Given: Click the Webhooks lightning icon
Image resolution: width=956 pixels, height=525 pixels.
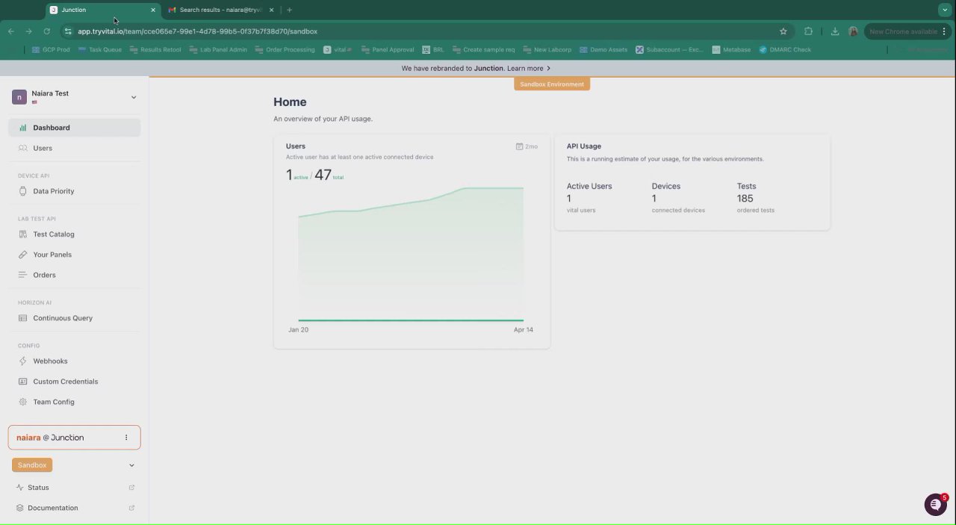Looking at the screenshot, I should point(22,361).
